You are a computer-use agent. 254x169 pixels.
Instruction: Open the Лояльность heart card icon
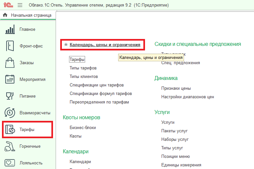click(10, 163)
